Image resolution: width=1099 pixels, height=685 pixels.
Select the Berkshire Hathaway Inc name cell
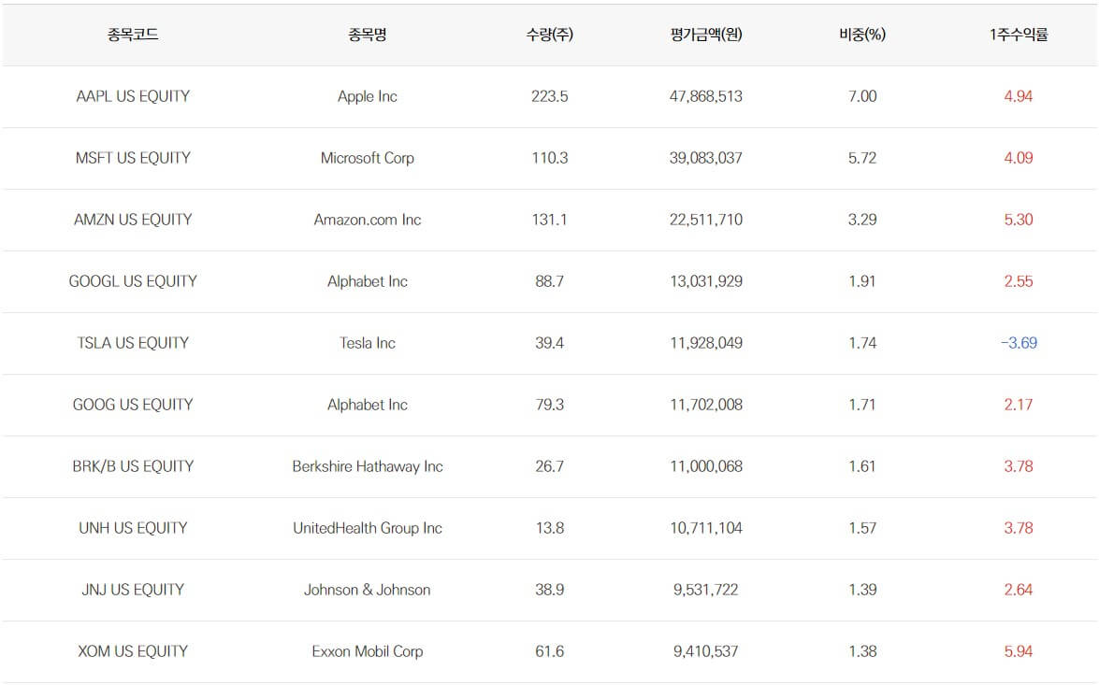click(x=368, y=465)
